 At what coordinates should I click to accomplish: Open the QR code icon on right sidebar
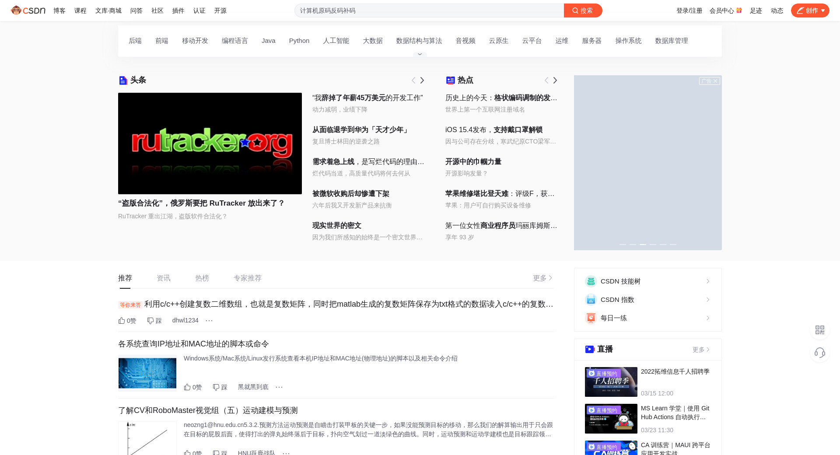[x=820, y=330]
